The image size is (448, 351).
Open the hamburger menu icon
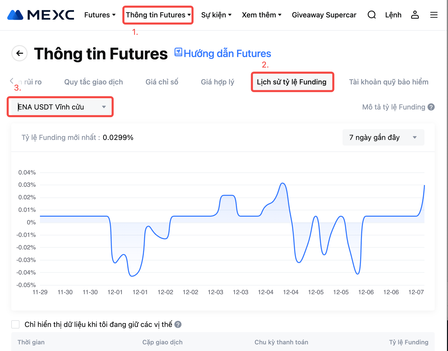pyautogui.click(x=434, y=15)
